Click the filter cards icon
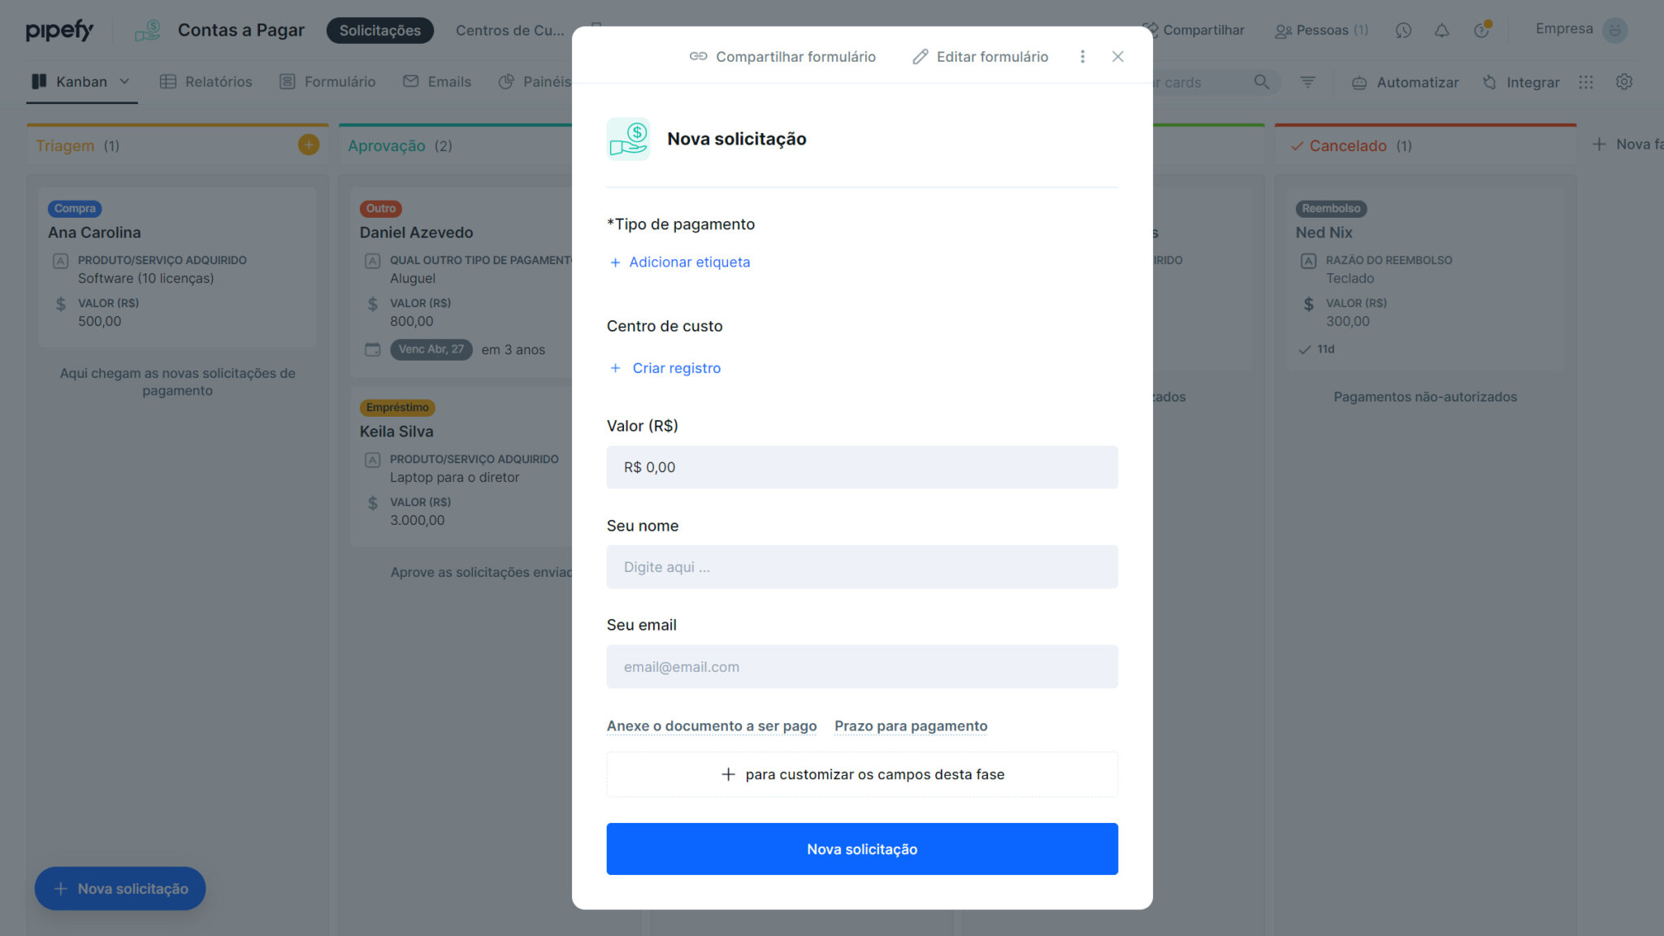 click(1307, 82)
